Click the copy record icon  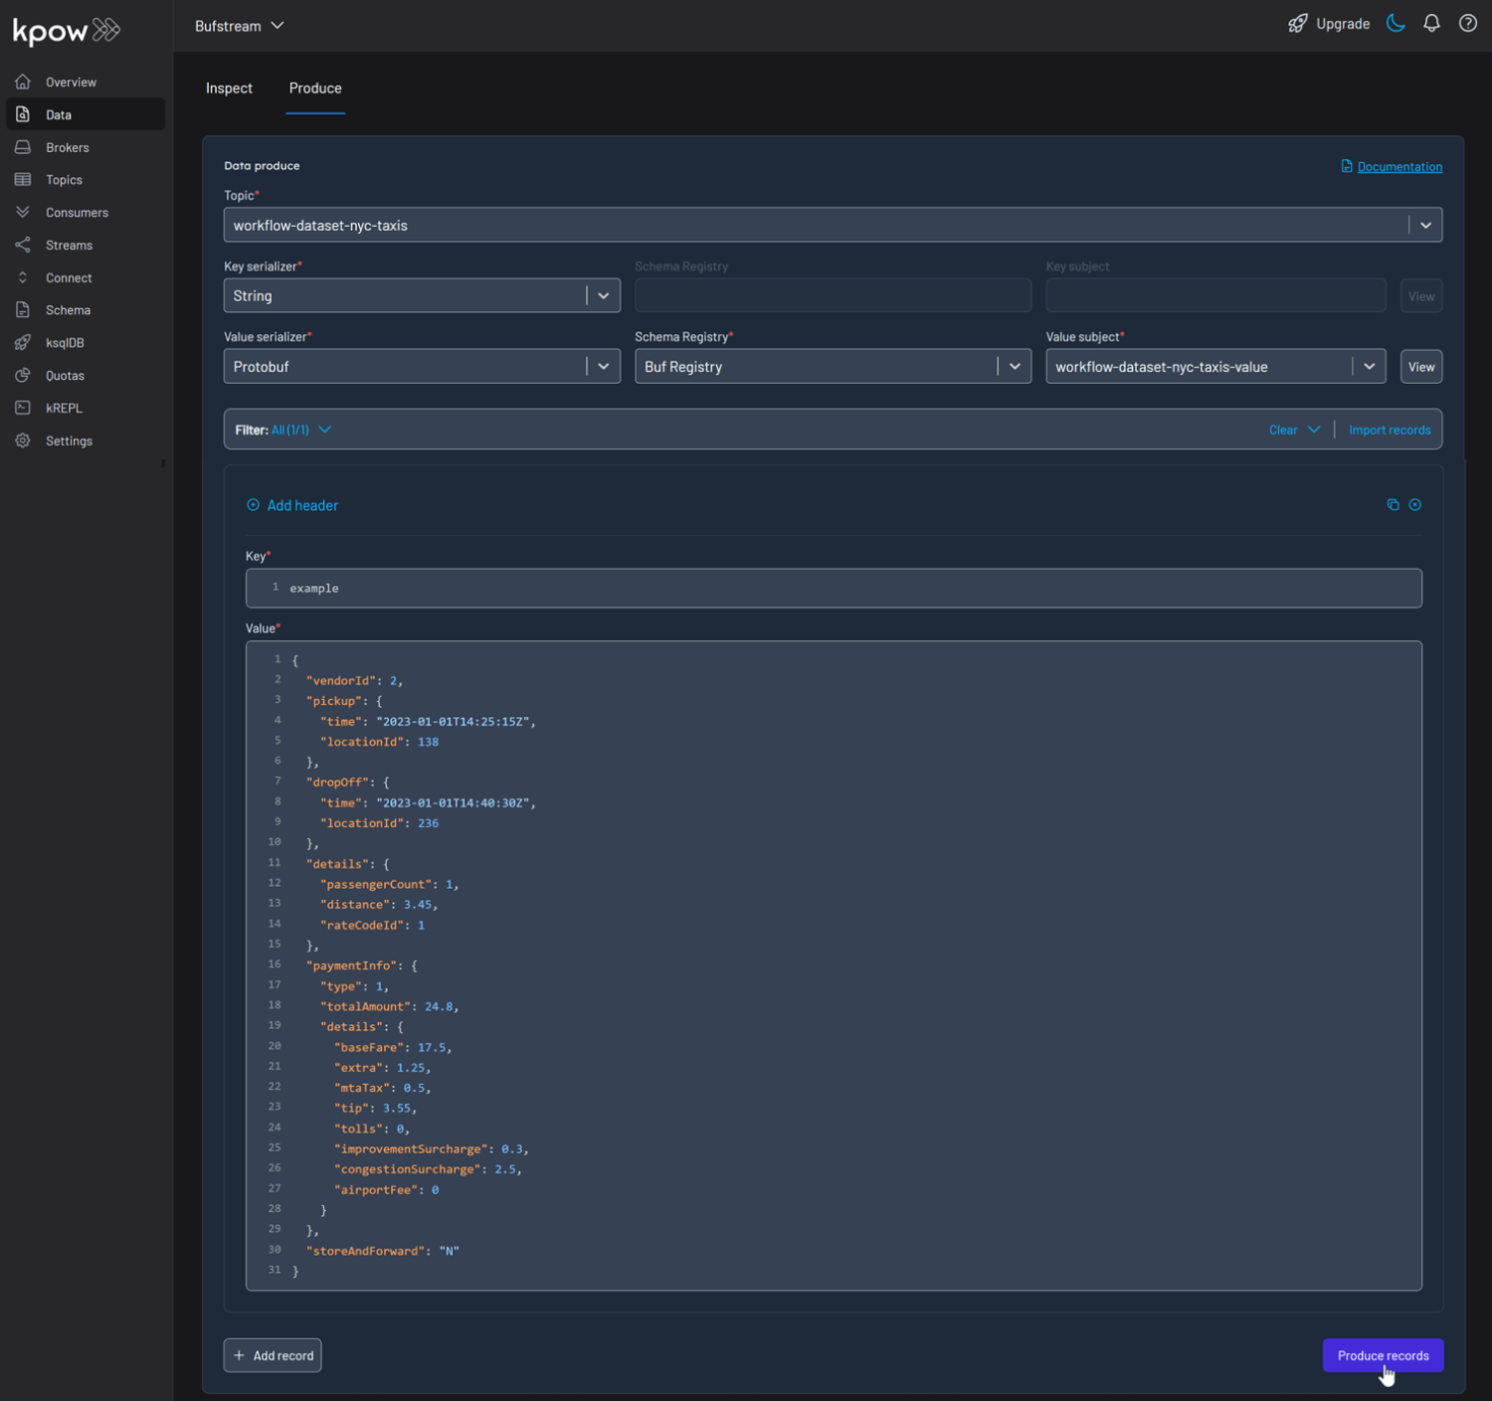click(1393, 505)
